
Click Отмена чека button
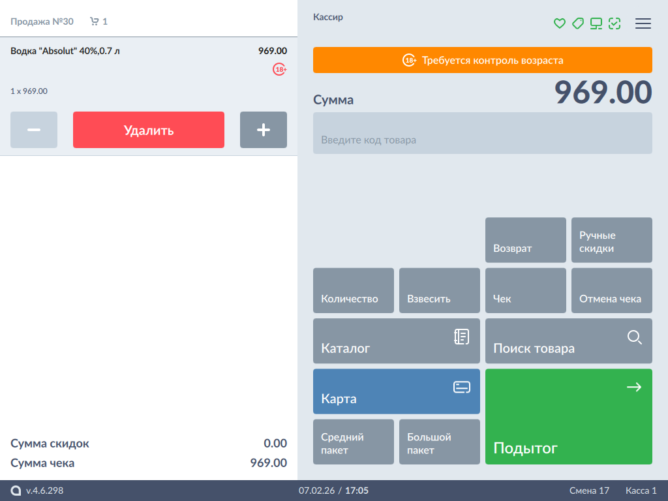click(x=612, y=291)
